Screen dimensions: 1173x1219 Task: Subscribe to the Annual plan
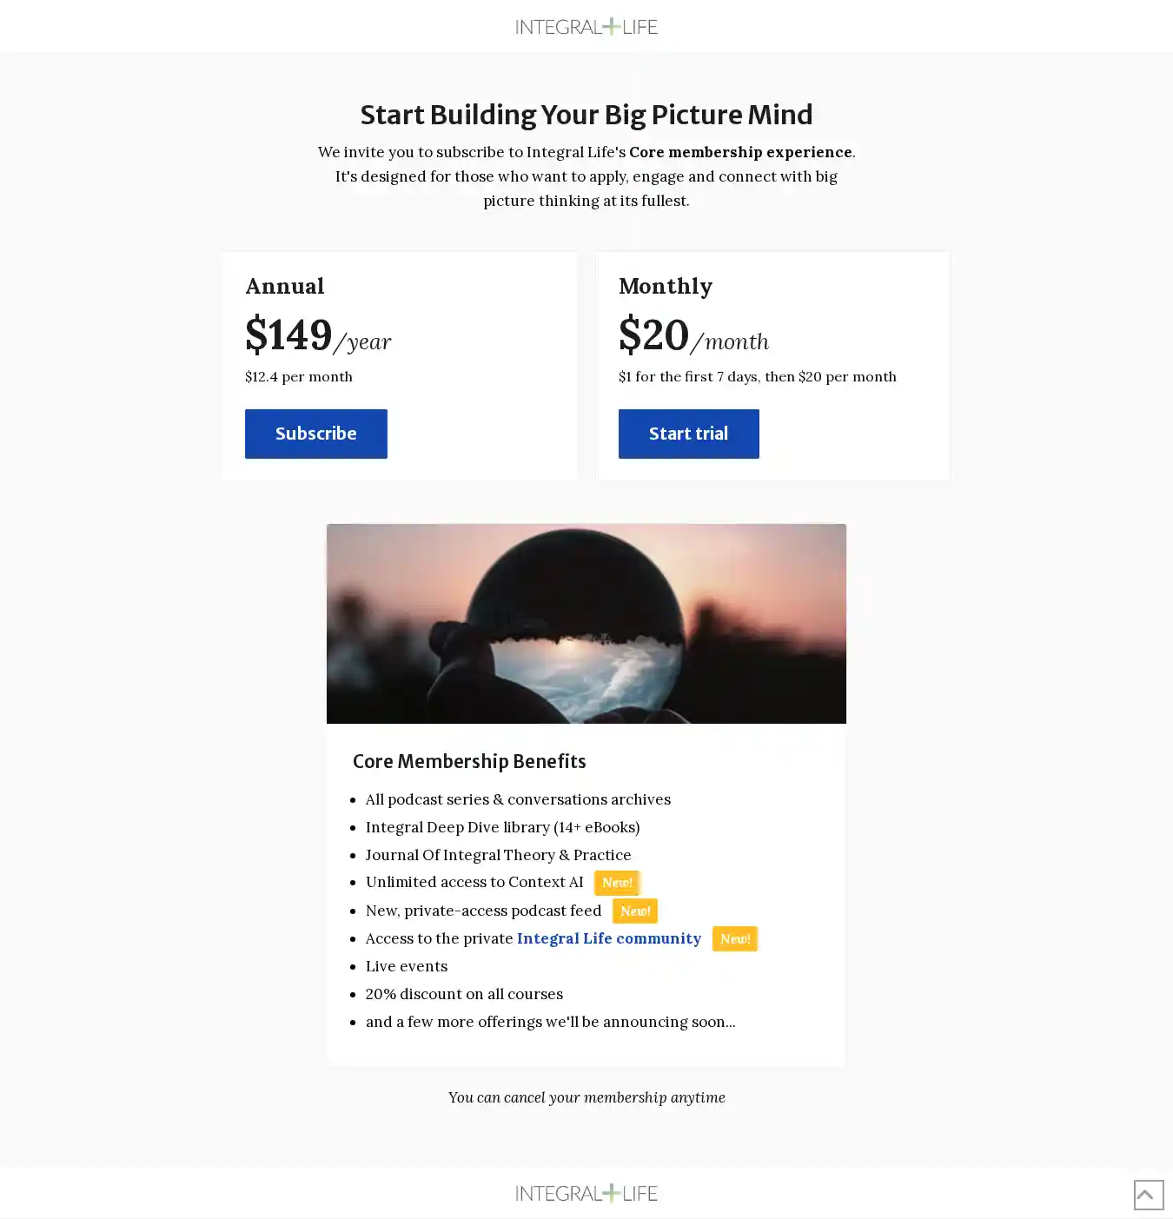[315, 434]
